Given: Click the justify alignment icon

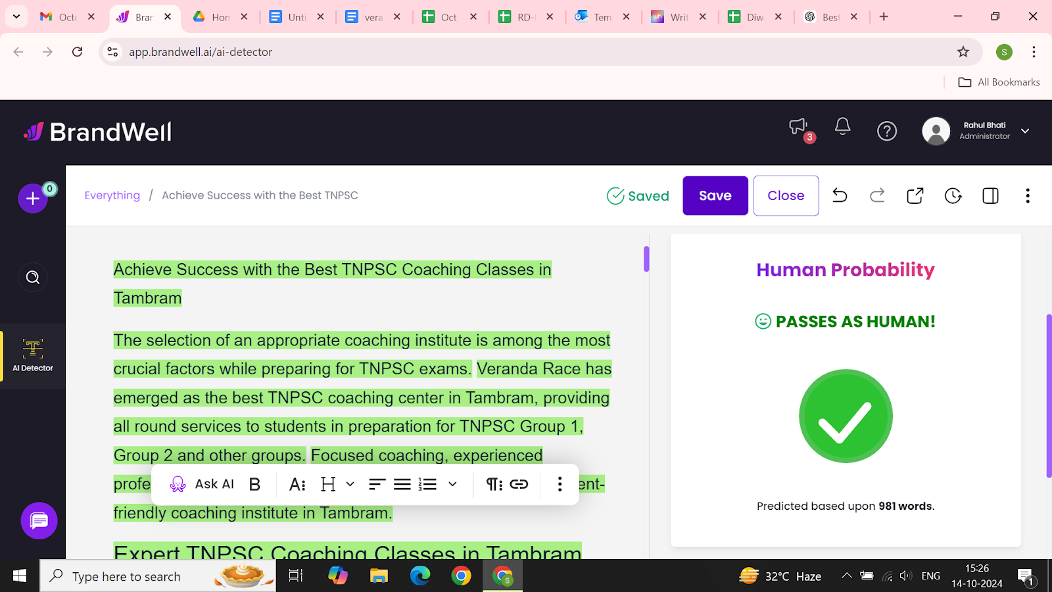Looking at the screenshot, I should point(402,484).
